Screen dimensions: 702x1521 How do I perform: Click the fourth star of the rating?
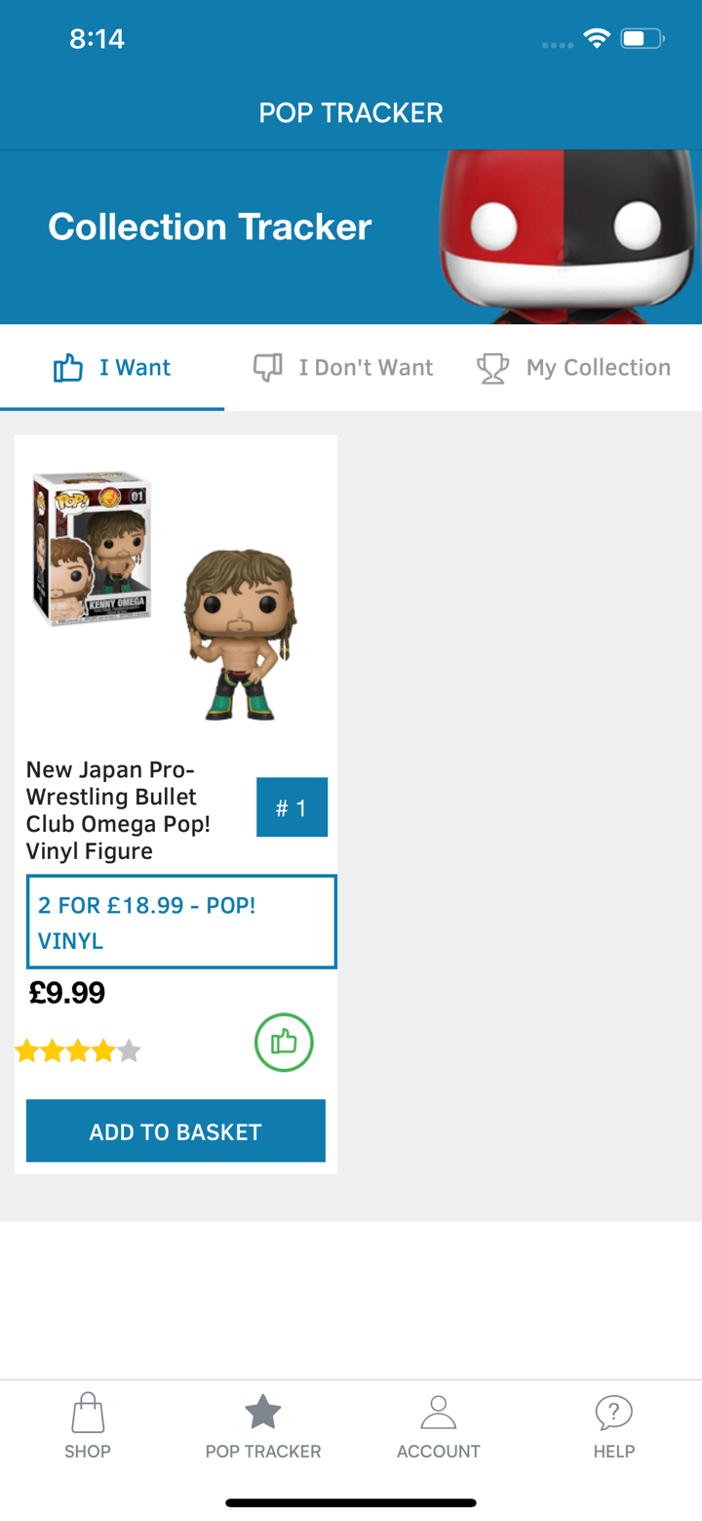[x=104, y=1050]
